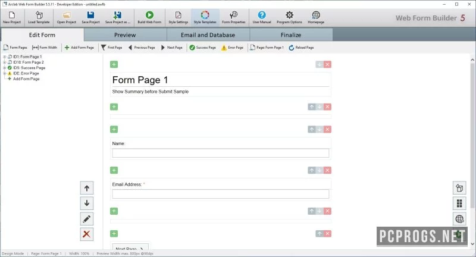Click inside the Email Address input field
The height and width of the screenshot is (257, 476).
(220, 194)
